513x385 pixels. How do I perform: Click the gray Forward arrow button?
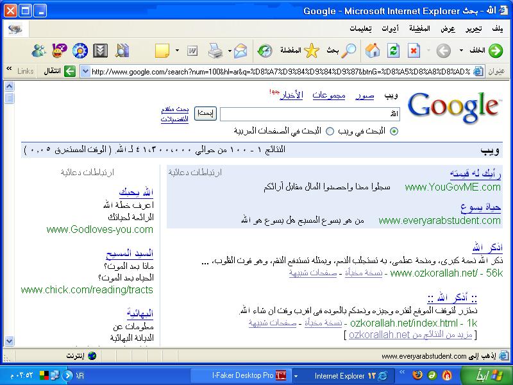pos(443,51)
